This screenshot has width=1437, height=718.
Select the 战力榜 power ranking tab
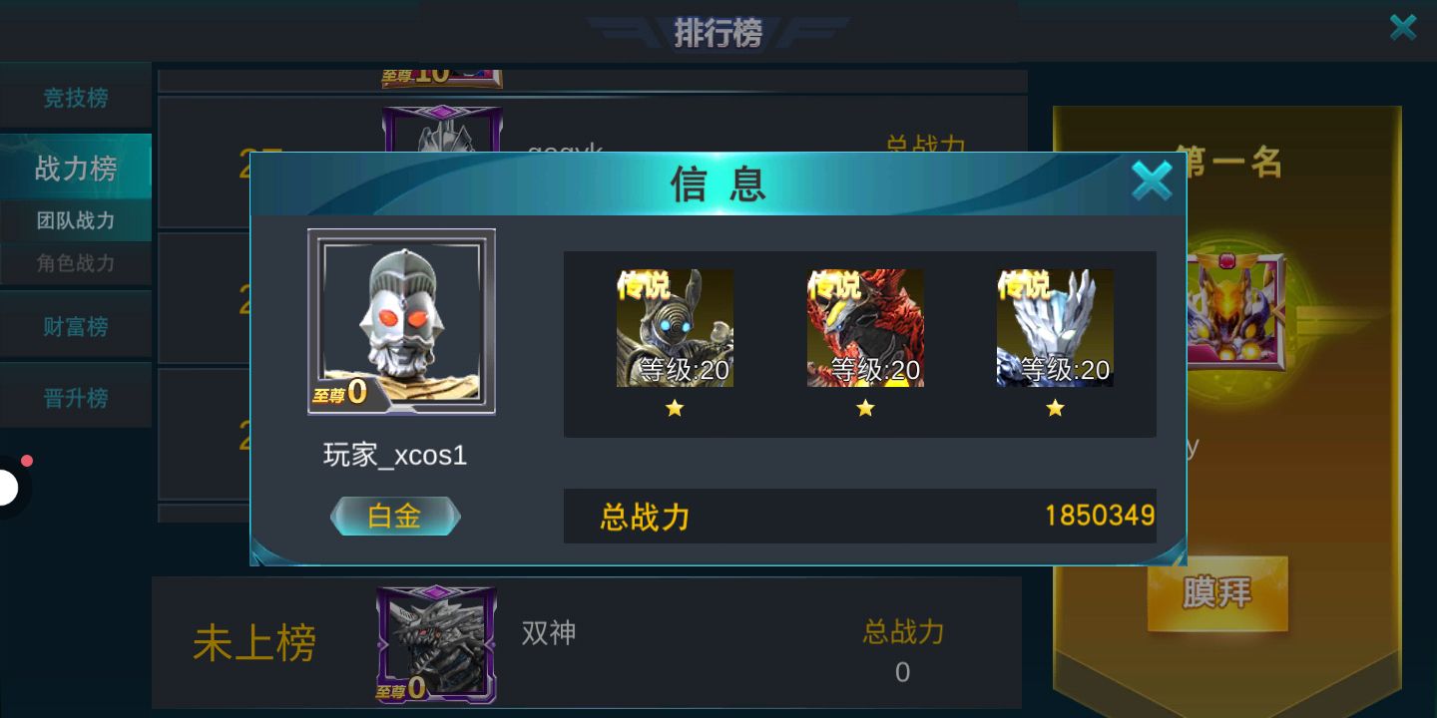coord(76,168)
